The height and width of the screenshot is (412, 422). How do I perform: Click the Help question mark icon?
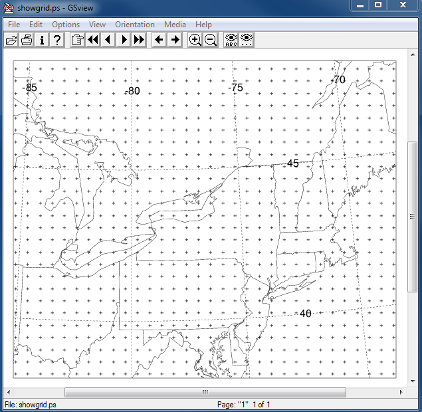coord(57,40)
